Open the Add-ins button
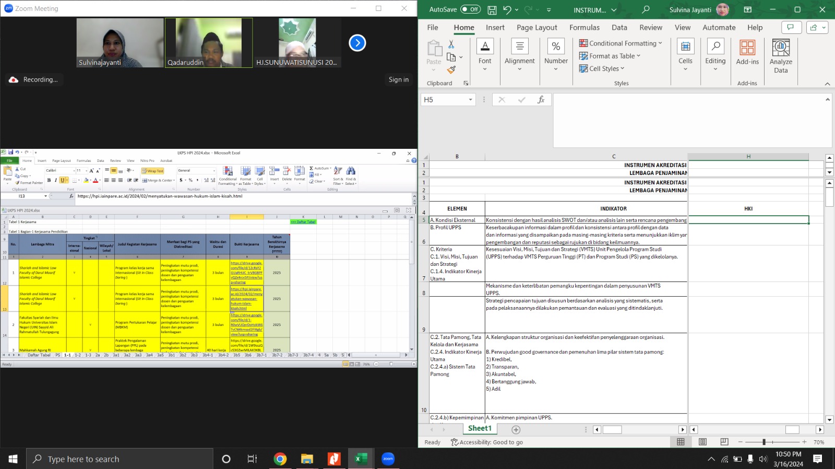The width and height of the screenshot is (835, 469). click(x=747, y=53)
